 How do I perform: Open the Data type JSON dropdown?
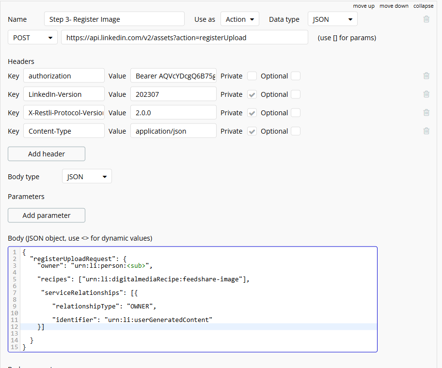[x=332, y=19]
